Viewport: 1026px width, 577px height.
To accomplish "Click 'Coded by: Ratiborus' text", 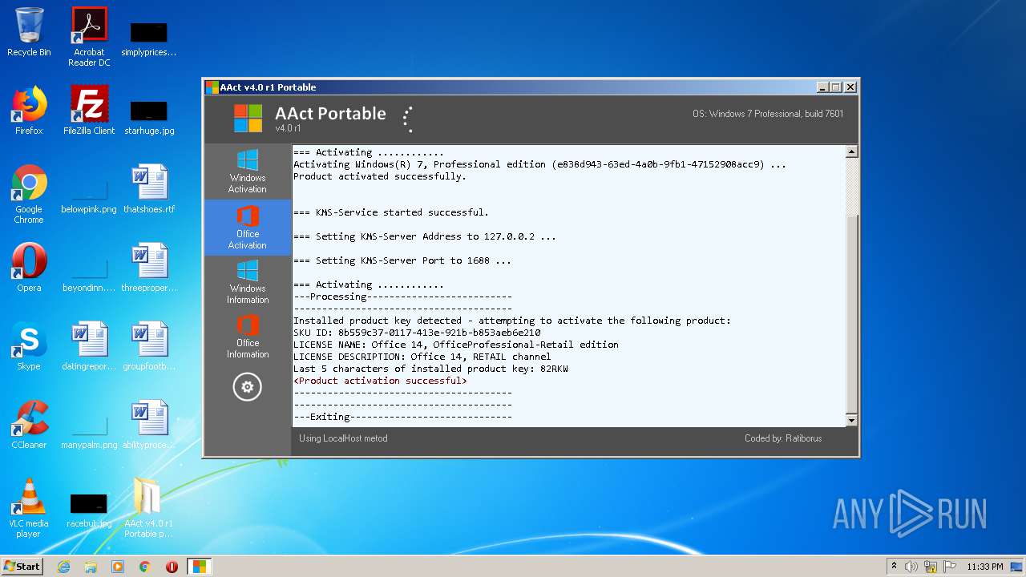I will tap(783, 438).
